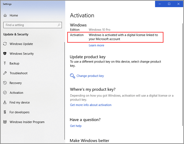Click the Windows Insider Program icon
The width and height of the screenshot is (184, 144).
click(5, 122)
